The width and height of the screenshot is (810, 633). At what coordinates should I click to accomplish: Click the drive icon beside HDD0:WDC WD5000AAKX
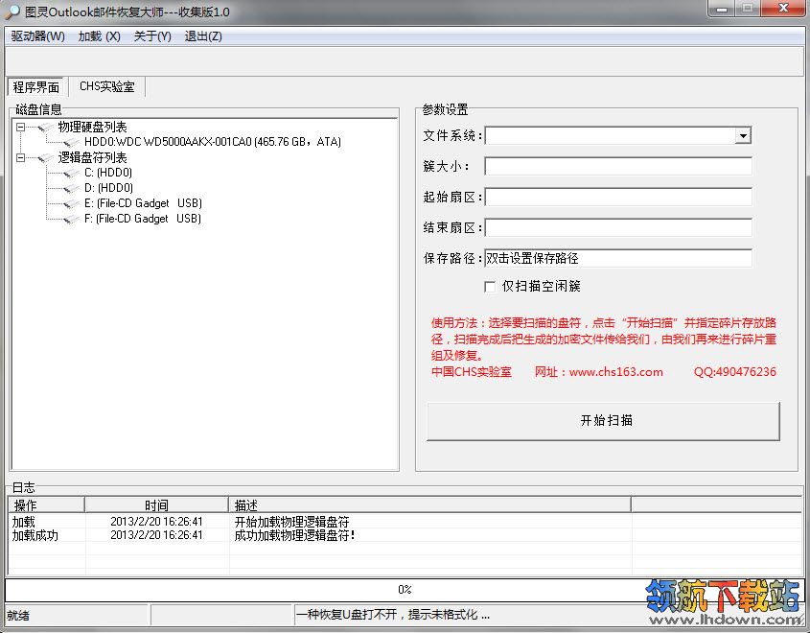[72, 142]
